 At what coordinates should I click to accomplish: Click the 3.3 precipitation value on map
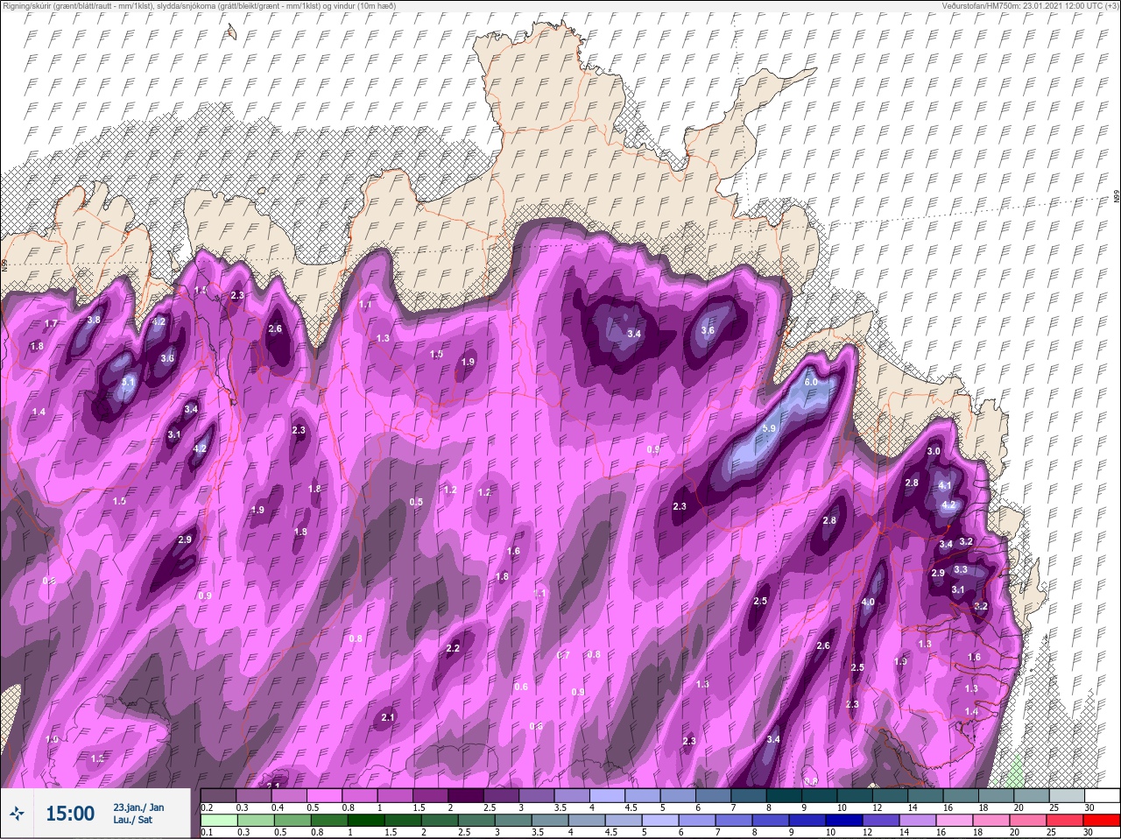click(960, 570)
